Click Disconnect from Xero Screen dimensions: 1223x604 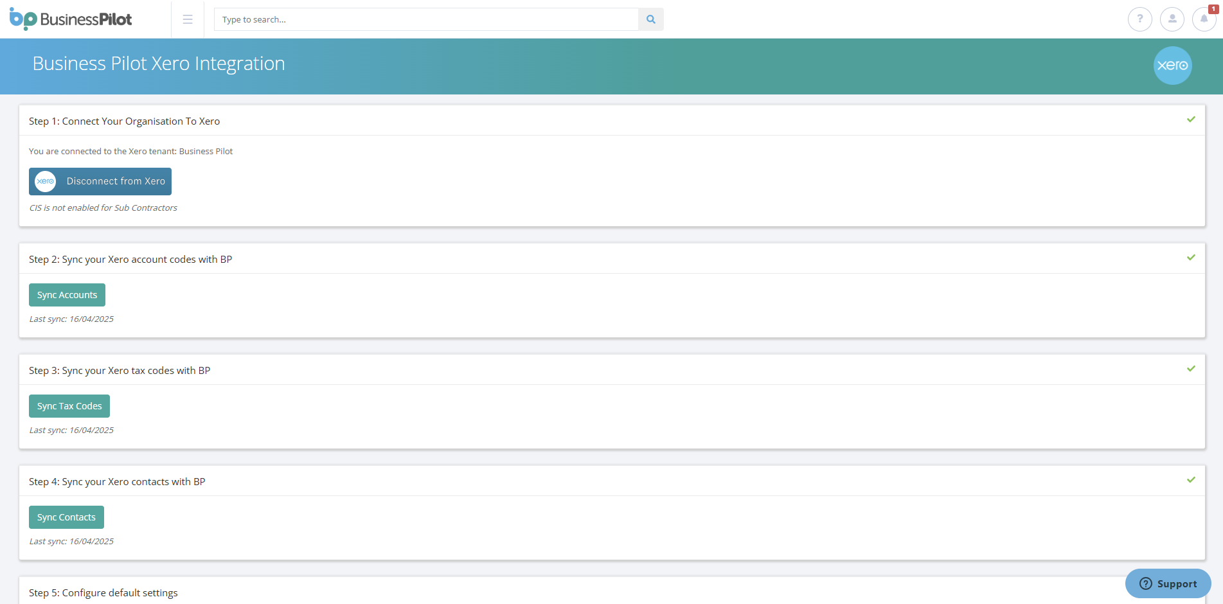[100, 181]
